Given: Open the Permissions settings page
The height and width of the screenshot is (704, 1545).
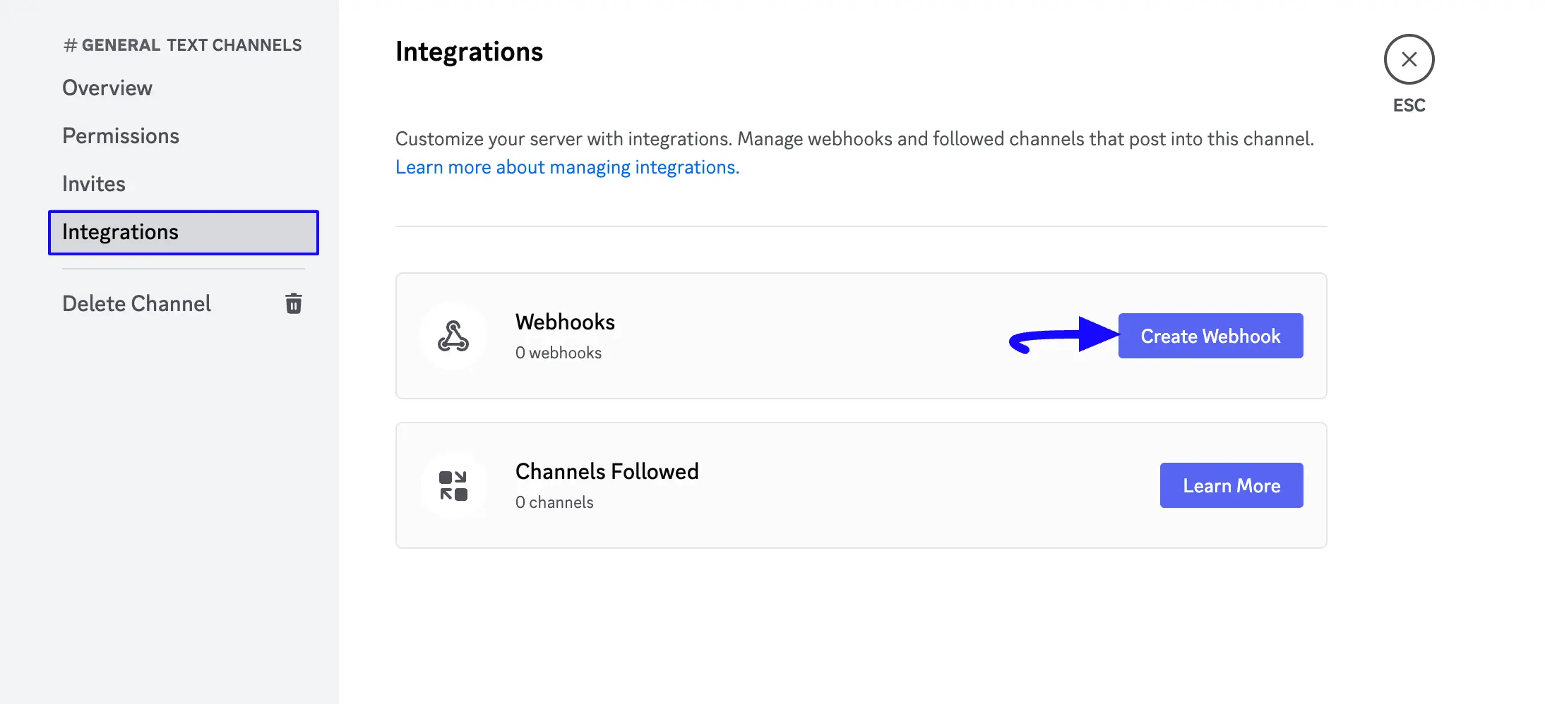Looking at the screenshot, I should tap(120, 135).
